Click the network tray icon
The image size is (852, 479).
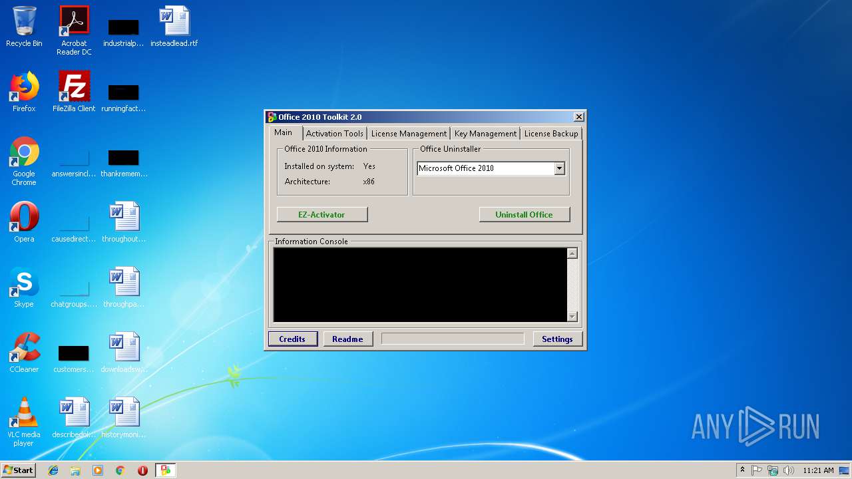point(773,470)
